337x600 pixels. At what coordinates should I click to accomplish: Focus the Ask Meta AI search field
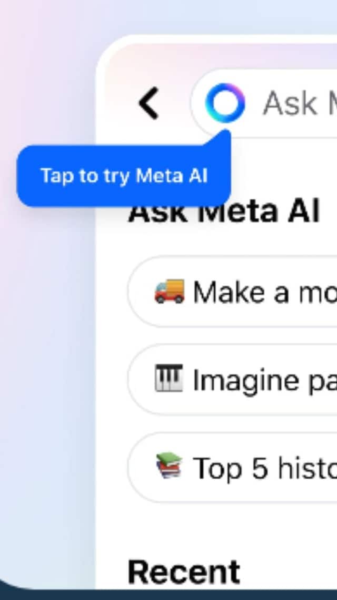pyautogui.click(x=264, y=103)
